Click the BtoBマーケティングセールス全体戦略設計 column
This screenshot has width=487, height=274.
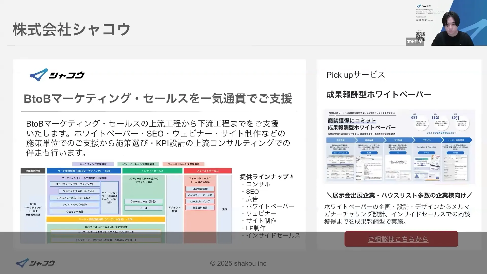tap(33, 209)
